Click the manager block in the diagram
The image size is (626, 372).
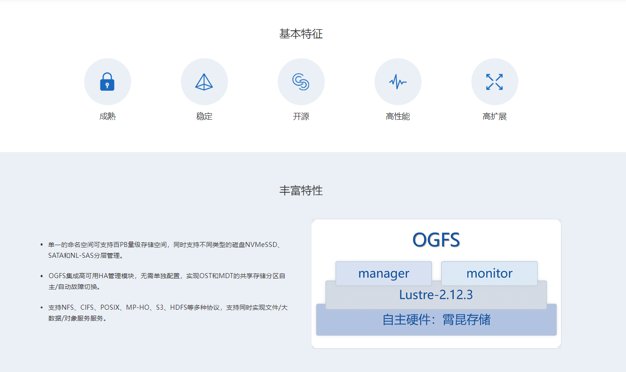384,273
